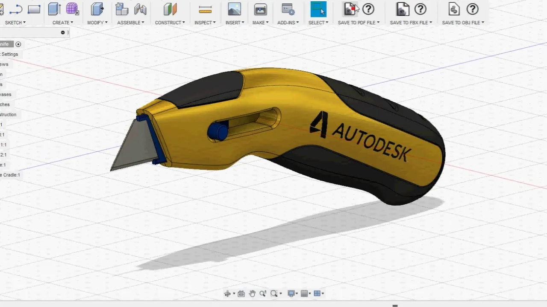Open the Zoom Window dropdown arrow

(280, 294)
